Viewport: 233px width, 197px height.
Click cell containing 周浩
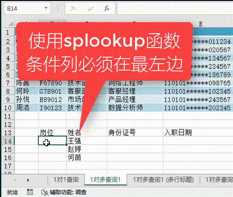(x=26, y=108)
